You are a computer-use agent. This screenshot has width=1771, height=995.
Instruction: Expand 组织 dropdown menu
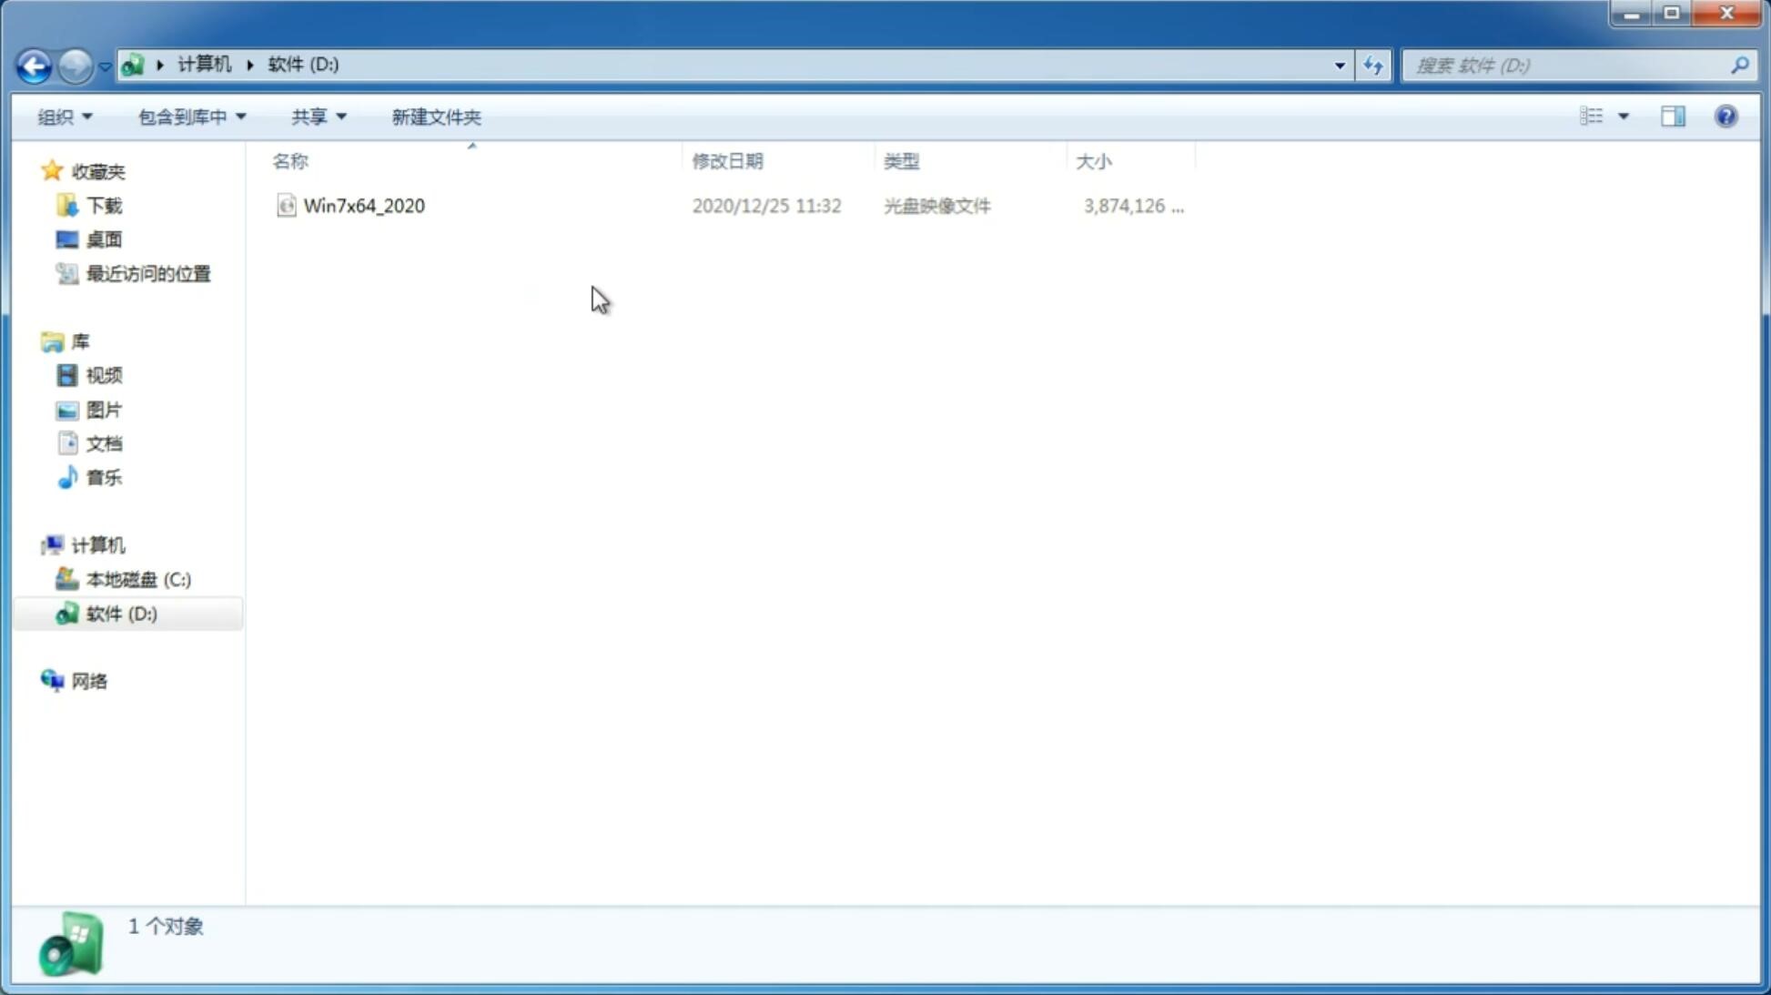tap(64, 116)
